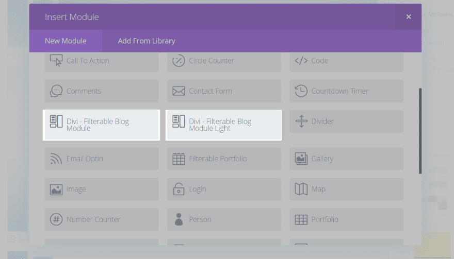This screenshot has width=454, height=259.
Task: Select the Gallery images icon
Action: 301,159
